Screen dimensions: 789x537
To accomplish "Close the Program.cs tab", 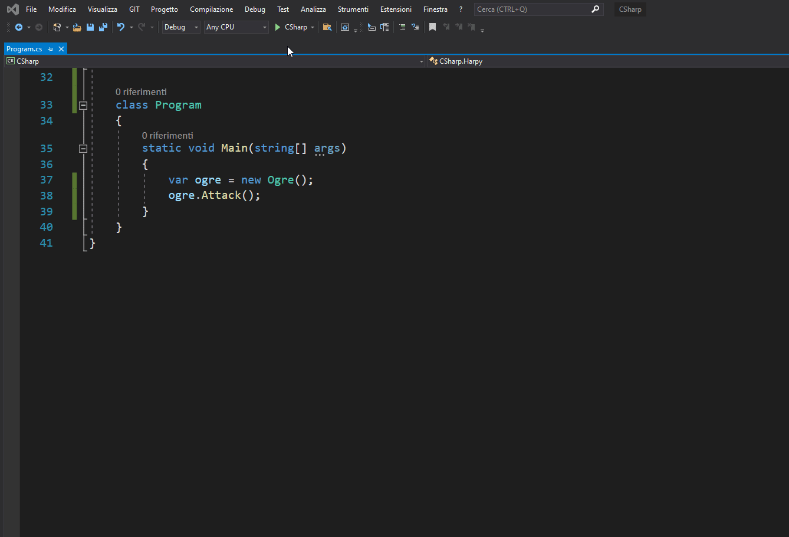I will click(x=61, y=49).
